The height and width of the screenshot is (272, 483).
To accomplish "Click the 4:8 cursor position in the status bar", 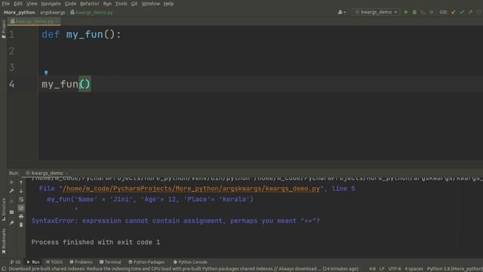I will pos(372,269).
